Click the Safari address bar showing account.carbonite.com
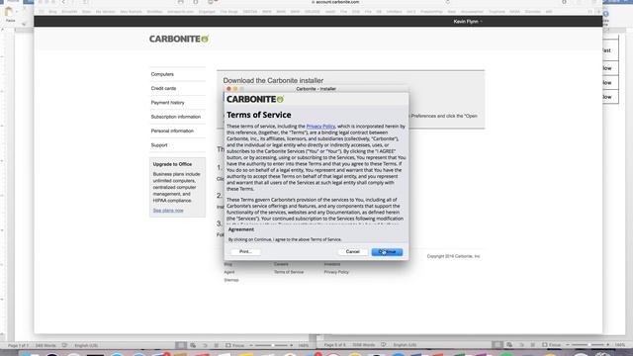This screenshot has height=356, width=633. pos(335,2)
